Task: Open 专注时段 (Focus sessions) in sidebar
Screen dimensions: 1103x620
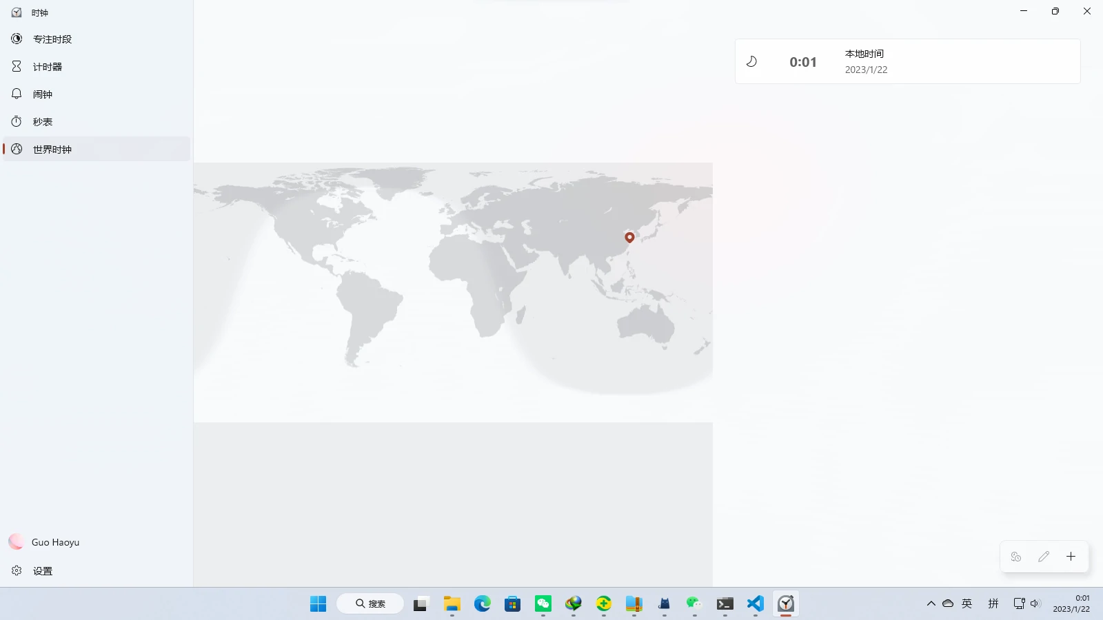Action: [x=52, y=39]
